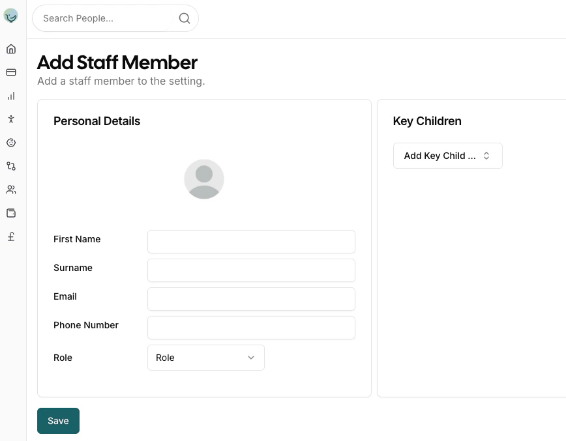Click the Add Staff Member heading
566x441 pixels.
pos(117,63)
